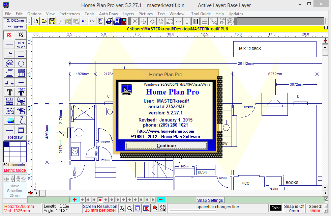Click the Print icon in toolbar
Viewport: 331px width, 216px height.
click(109, 21)
